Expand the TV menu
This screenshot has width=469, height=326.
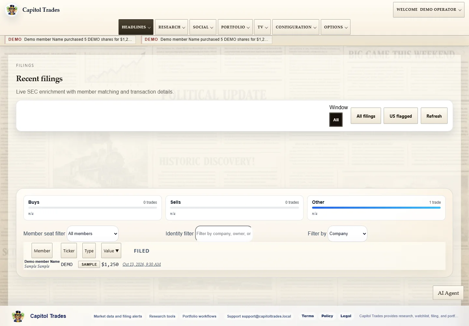click(x=263, y=27)
